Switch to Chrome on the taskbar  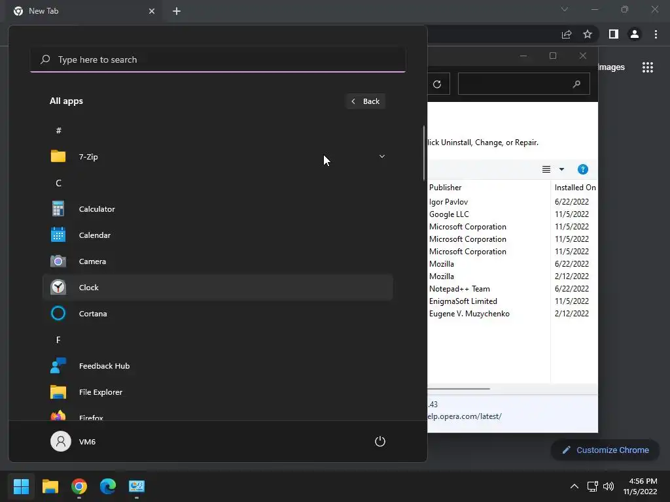click(x=79, y=486)
